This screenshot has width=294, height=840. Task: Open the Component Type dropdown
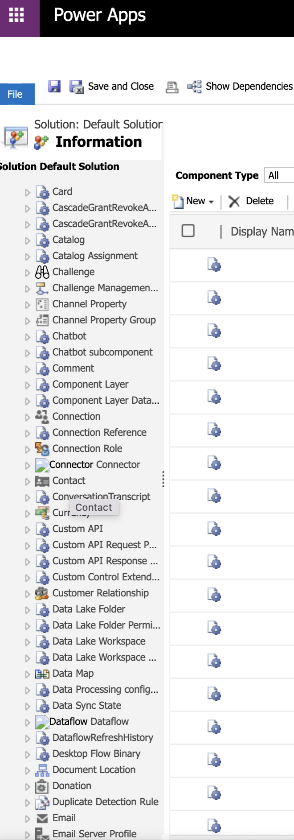(280, 175)
